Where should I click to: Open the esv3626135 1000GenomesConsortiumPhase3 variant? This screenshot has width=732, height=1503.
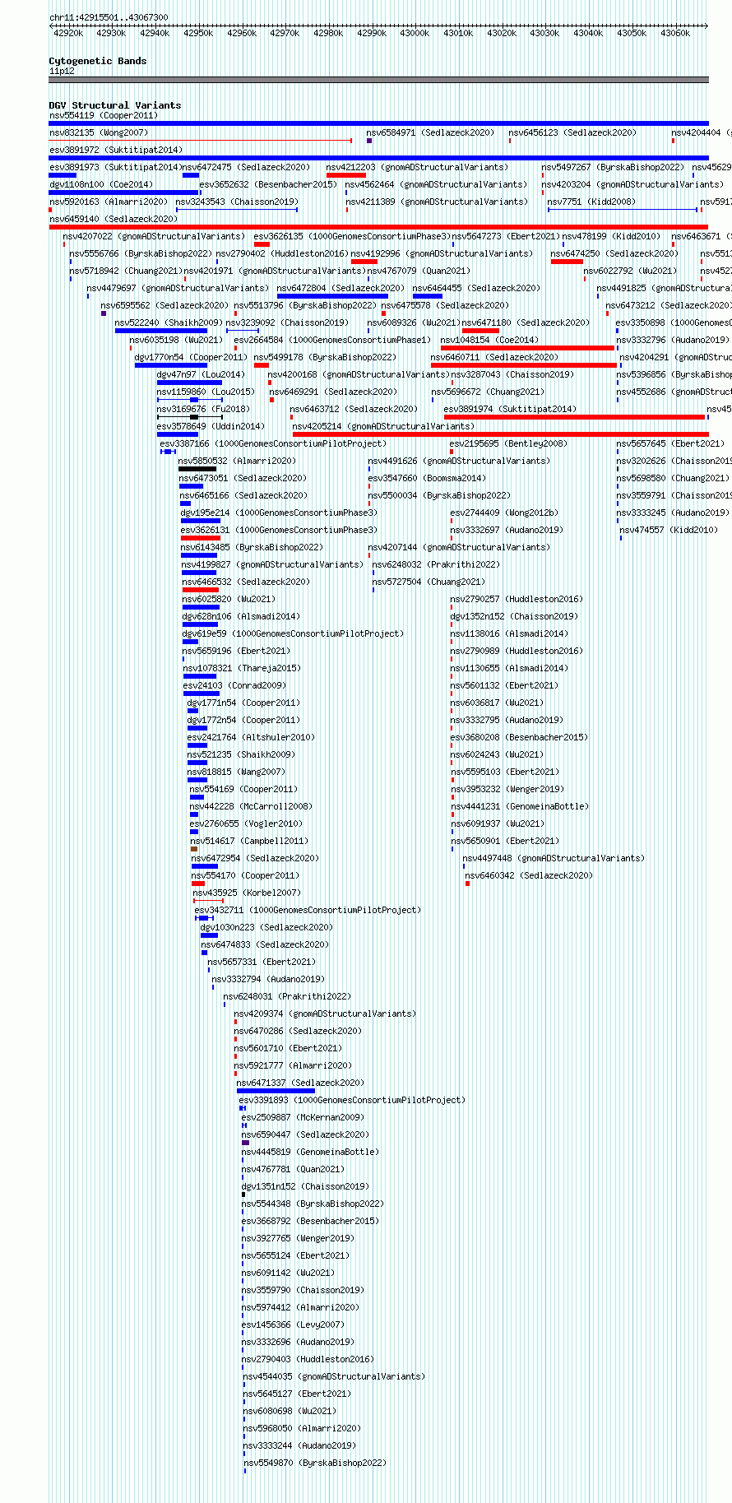click(352, 237)
